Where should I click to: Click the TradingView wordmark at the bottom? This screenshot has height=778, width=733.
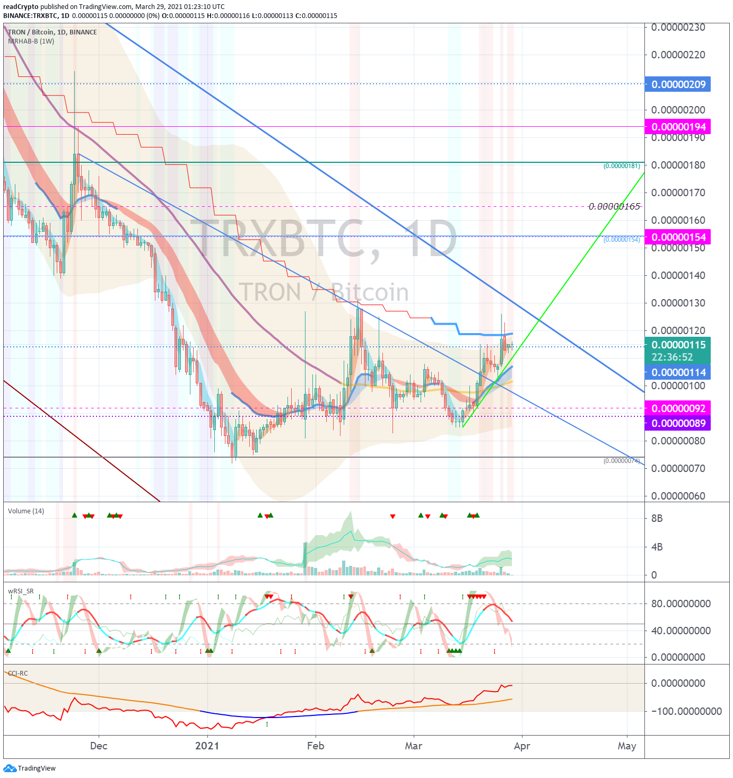[x=37, y=768]
